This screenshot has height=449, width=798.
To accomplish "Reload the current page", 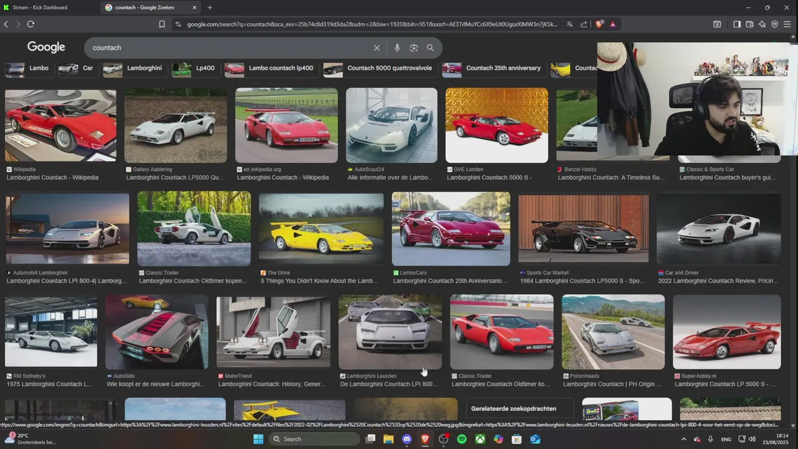I will 31,24.
